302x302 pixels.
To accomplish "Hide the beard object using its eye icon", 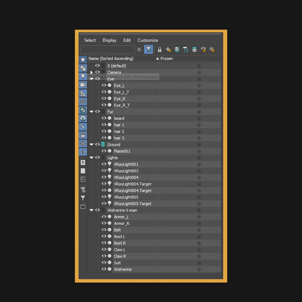I will (104, 118).
